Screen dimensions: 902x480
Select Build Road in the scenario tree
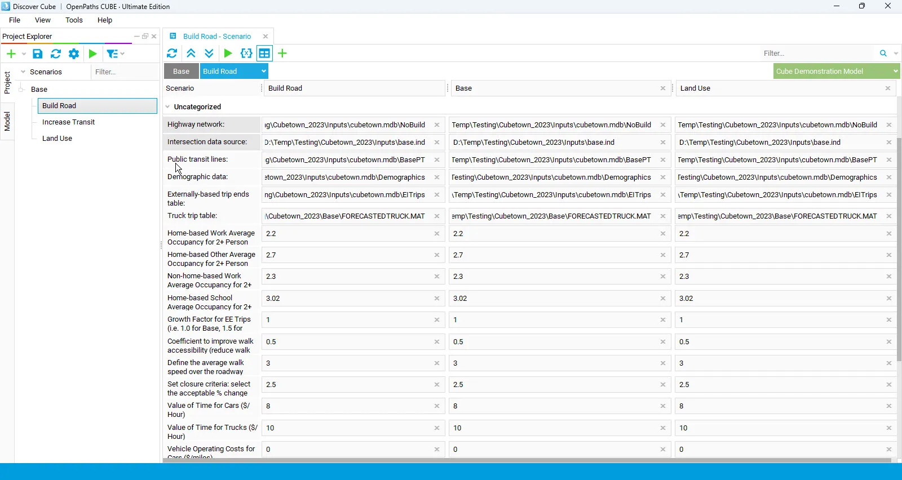coord(98,106)
